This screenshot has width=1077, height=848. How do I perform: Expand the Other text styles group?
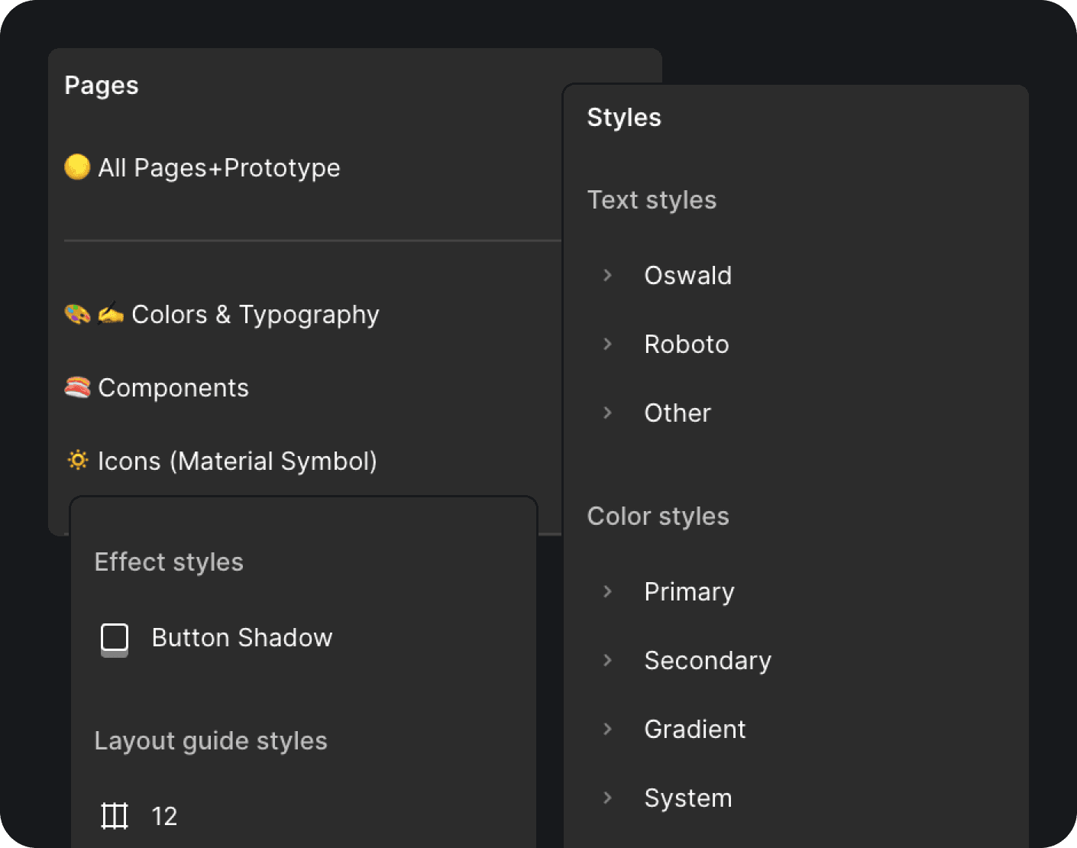(x=608, y=413)
